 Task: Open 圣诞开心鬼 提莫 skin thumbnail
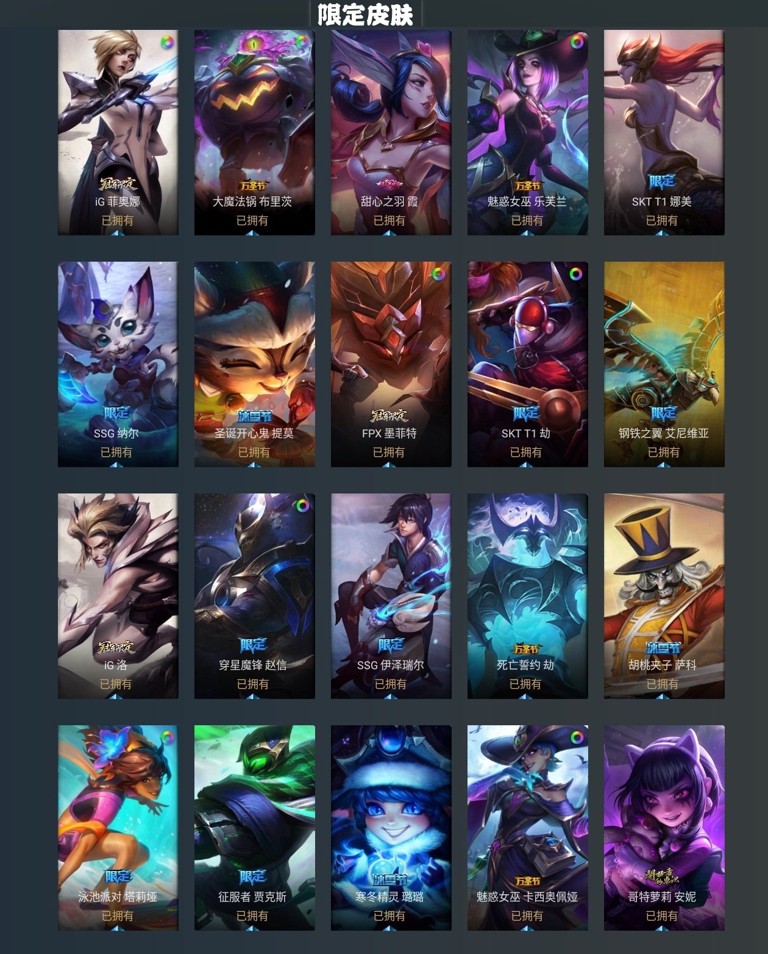click(x=255, y=364)
